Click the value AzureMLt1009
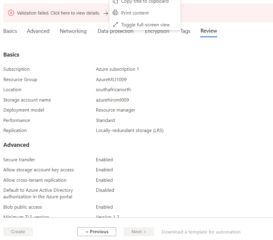 (x=111, y=79)
